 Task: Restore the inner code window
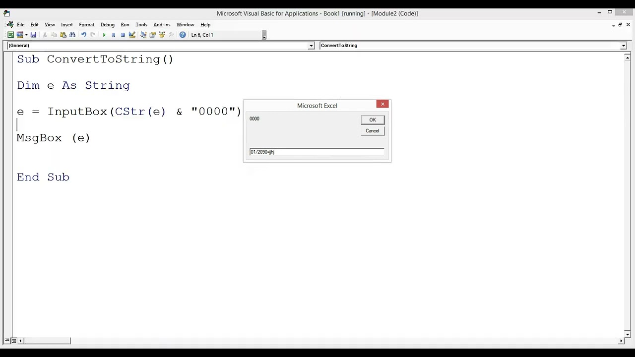620,24
